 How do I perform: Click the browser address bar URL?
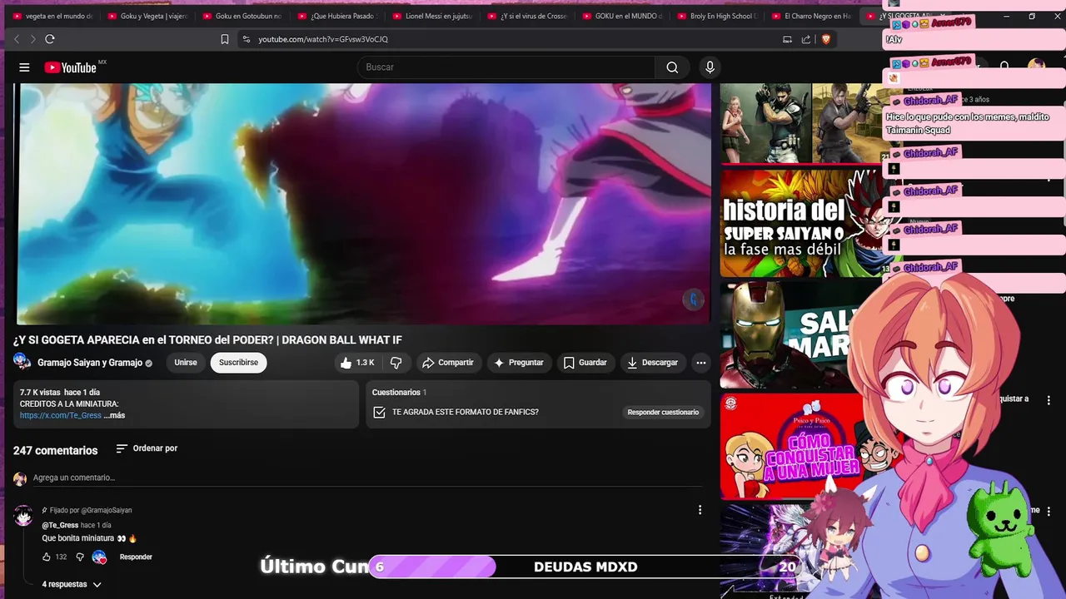[x=323, y=39]
